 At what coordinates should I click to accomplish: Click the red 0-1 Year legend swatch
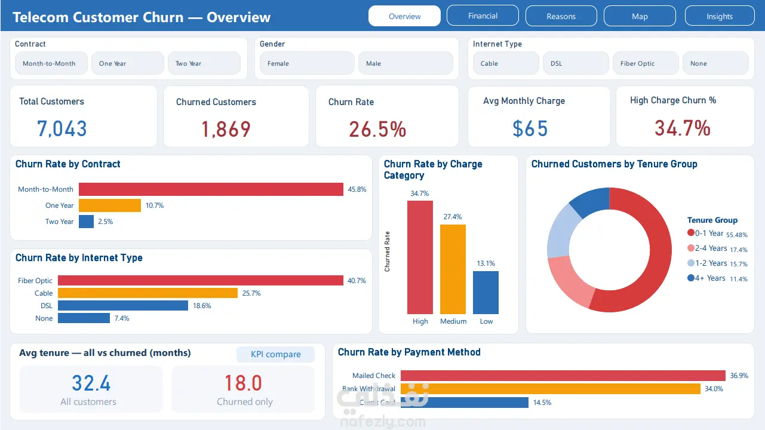coord(691,233)
